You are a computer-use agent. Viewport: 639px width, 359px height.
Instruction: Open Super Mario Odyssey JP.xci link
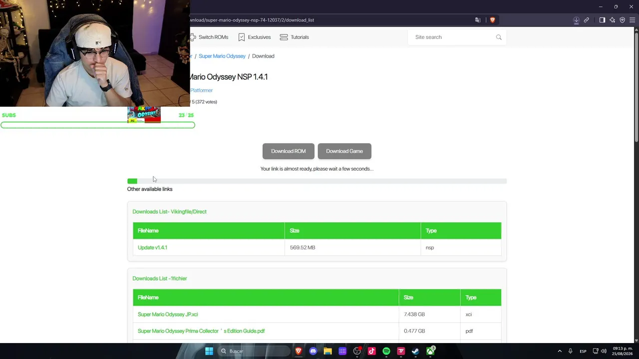[168, 315]
